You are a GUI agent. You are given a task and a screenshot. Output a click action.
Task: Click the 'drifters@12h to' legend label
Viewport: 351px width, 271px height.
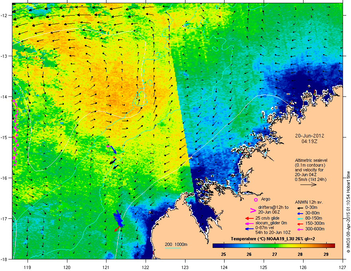pos(273,208)
